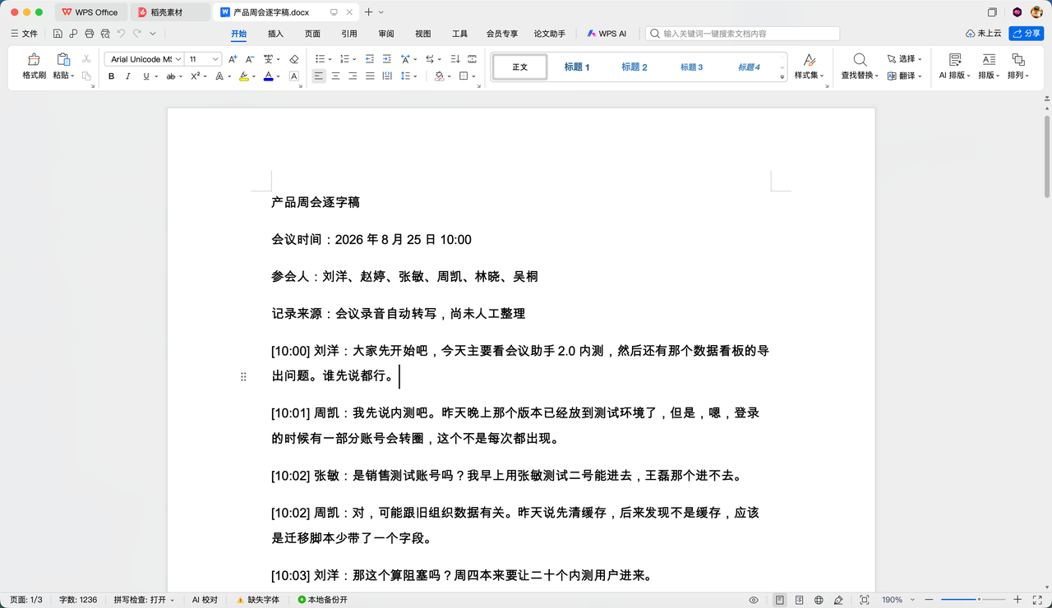Center align the paragraph
The image size is (1052, 608).
pos(335,76)
